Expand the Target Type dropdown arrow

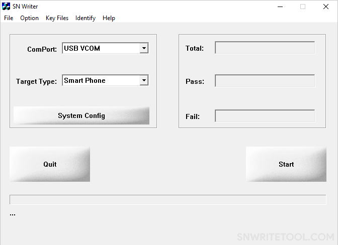(x=144, y=80)
